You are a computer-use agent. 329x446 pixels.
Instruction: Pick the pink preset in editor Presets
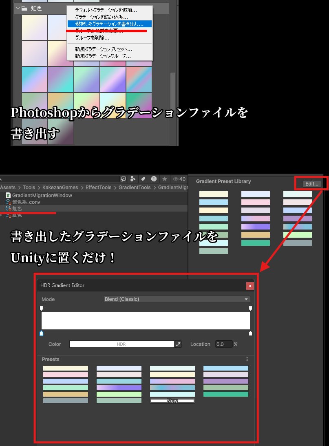66,375
